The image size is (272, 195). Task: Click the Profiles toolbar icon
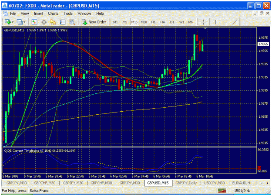point(20,22)
